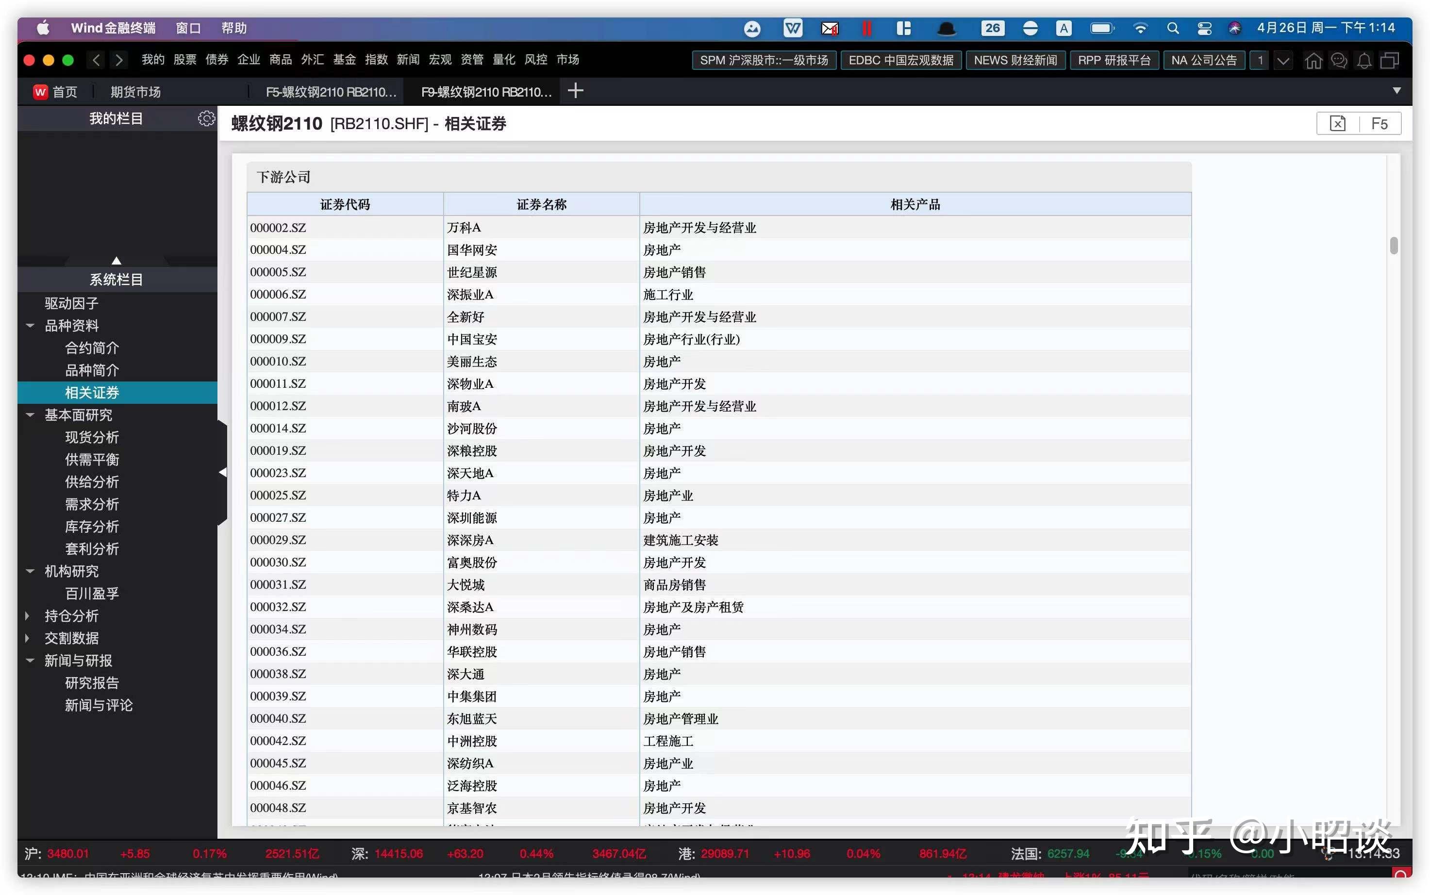Add a new tab with plus icon
The image size is (1430, 895).
(x=575, y=91)
